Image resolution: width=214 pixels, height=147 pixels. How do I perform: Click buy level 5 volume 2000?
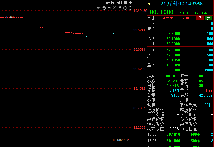pos(209,70)
